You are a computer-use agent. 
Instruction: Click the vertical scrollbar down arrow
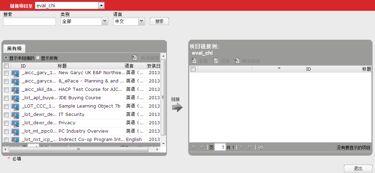click(164, 144)
